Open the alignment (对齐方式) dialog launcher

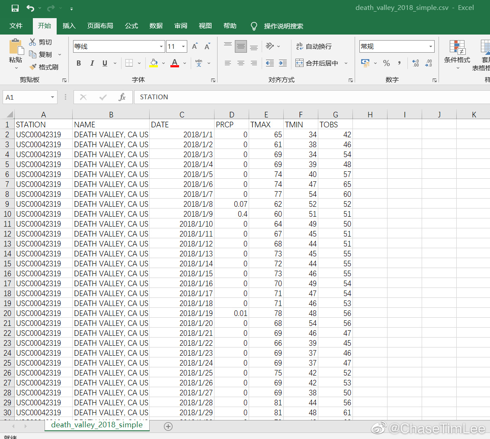coord(351,80)
